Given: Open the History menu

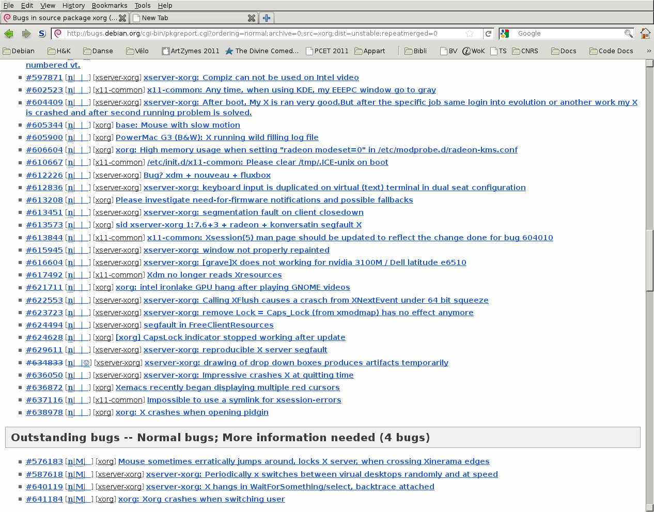Looking at the screenshot, I should tap(74, 6).
